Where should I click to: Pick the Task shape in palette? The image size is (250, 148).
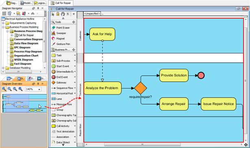(x=57, y=55)
